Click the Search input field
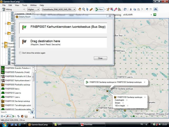 [13, 112]
